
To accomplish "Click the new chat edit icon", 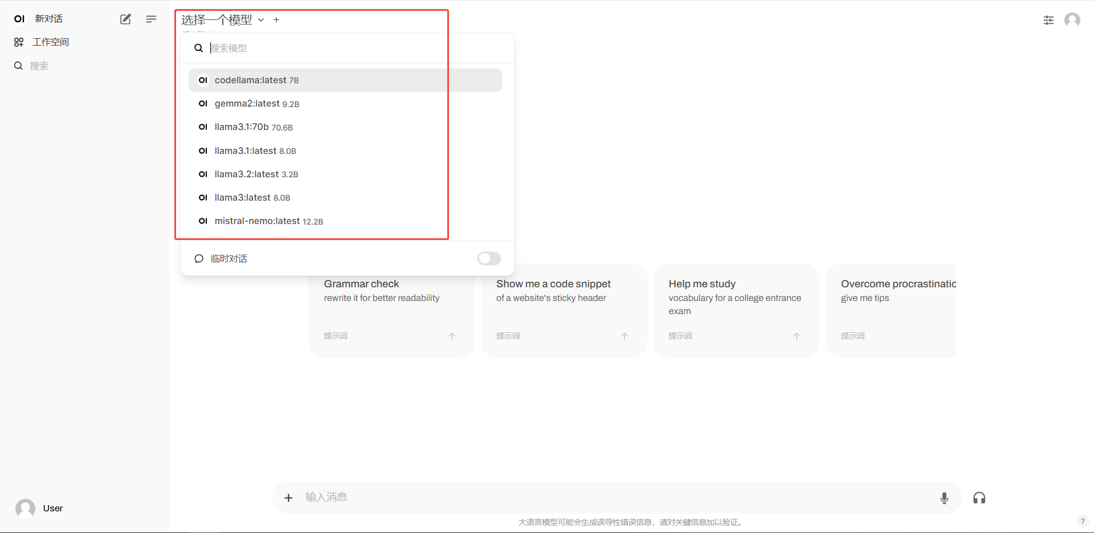I will (x=125, y=19).
